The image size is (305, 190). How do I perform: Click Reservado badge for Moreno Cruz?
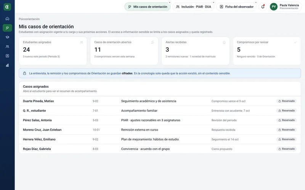pyautogui.click(x=286, y=130)
